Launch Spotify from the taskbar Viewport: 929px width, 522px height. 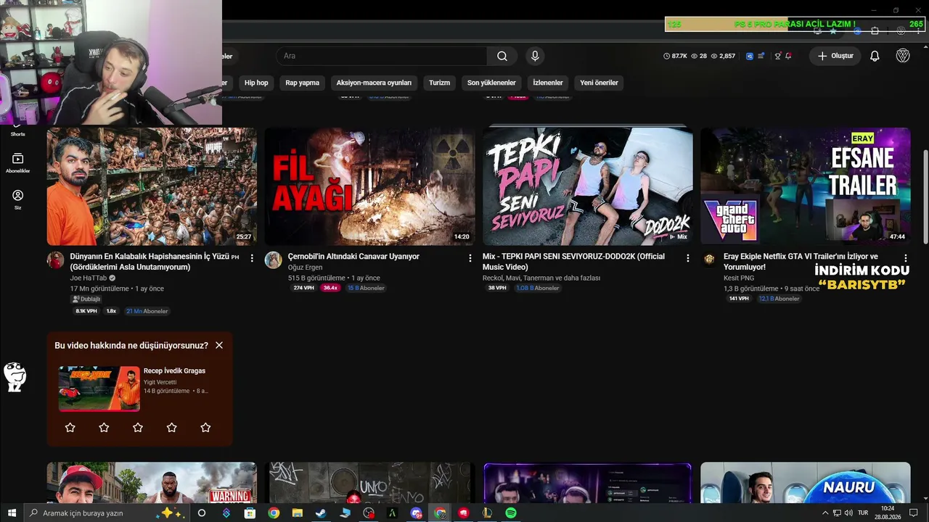511,513
